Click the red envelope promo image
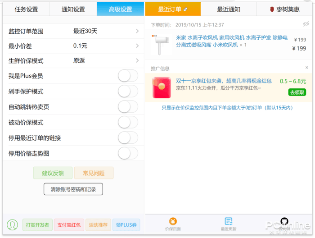The image size is (315, 238). tap(162, 88)
